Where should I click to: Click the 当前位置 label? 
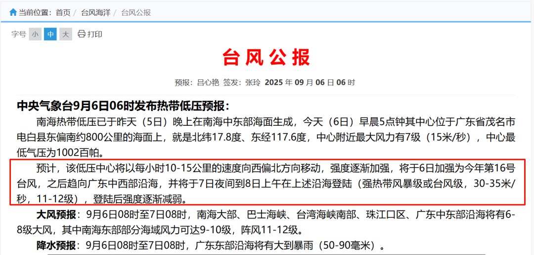(x=35, y=12)
